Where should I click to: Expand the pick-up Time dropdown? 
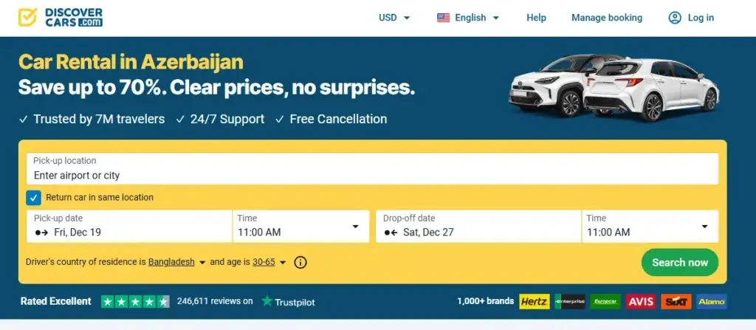(x=300, y=227)
